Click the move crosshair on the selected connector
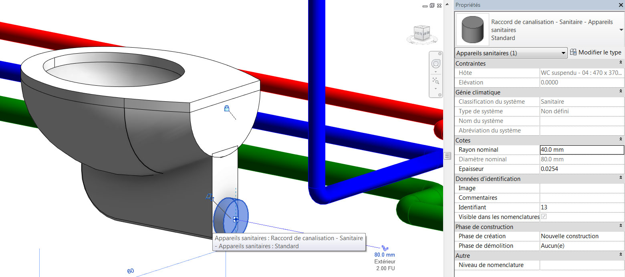The width and height of the screenshot is (625, 277). tap(236, 219)
